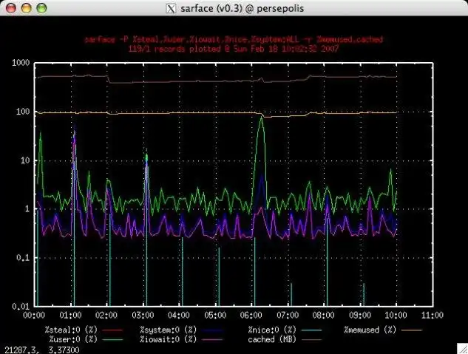Screen dimensions: 468x354
Task: Click the 09:00 time label on the x-axis
Action: (x=360, y=316)
